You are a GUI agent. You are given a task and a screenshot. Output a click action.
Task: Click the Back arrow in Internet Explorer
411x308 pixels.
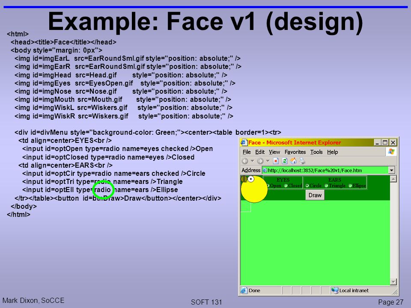[245, 161]
